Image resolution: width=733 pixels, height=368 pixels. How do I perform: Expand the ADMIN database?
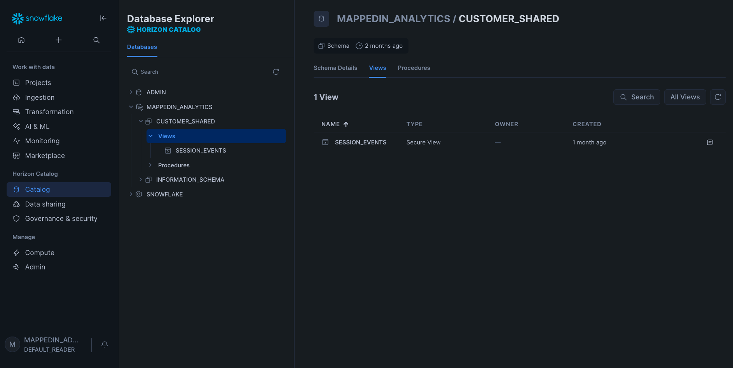coord(131,92)
